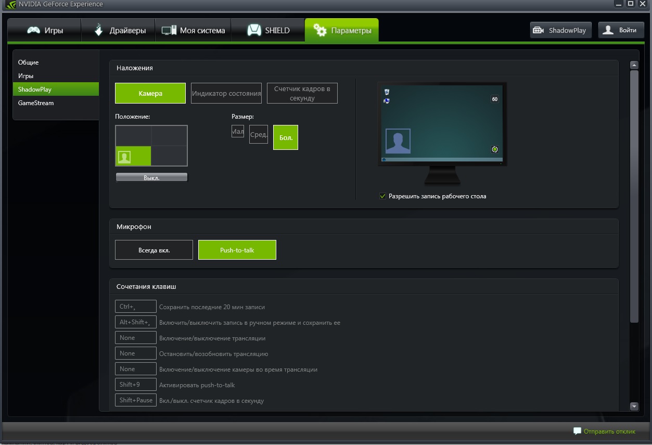
Task: Click the gamepad icon on Игры tab
Action: click(34, 30)
